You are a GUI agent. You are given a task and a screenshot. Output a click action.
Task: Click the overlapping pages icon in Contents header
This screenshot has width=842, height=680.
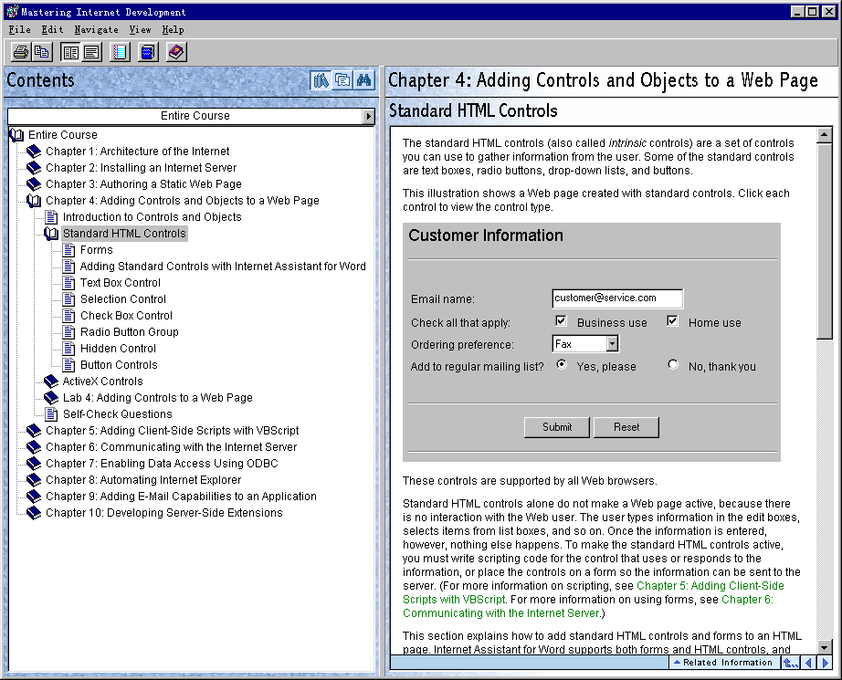tap(342, 80)
